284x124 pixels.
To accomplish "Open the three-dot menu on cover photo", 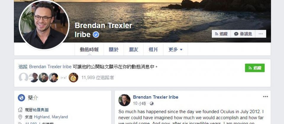I will (x=261, y=34).
